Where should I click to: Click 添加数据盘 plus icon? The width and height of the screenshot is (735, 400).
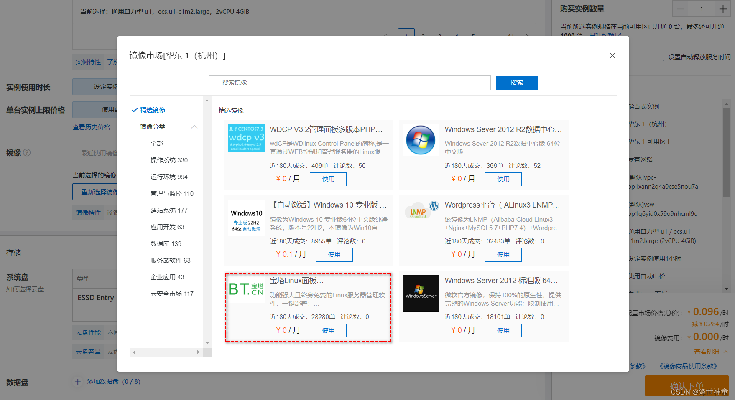click(x=78, y=382)
